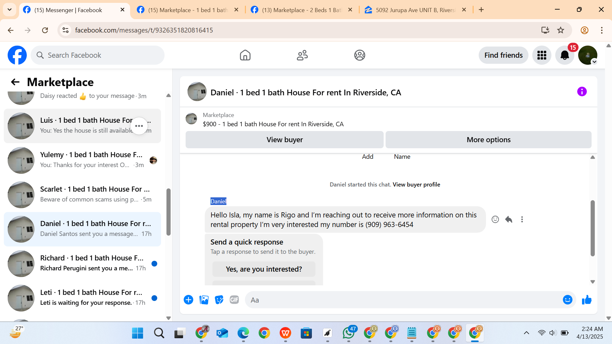Switch to 5092 Jurupa Ave Zillow tab
The image size is (612, 344).
[x=416, y=10]
